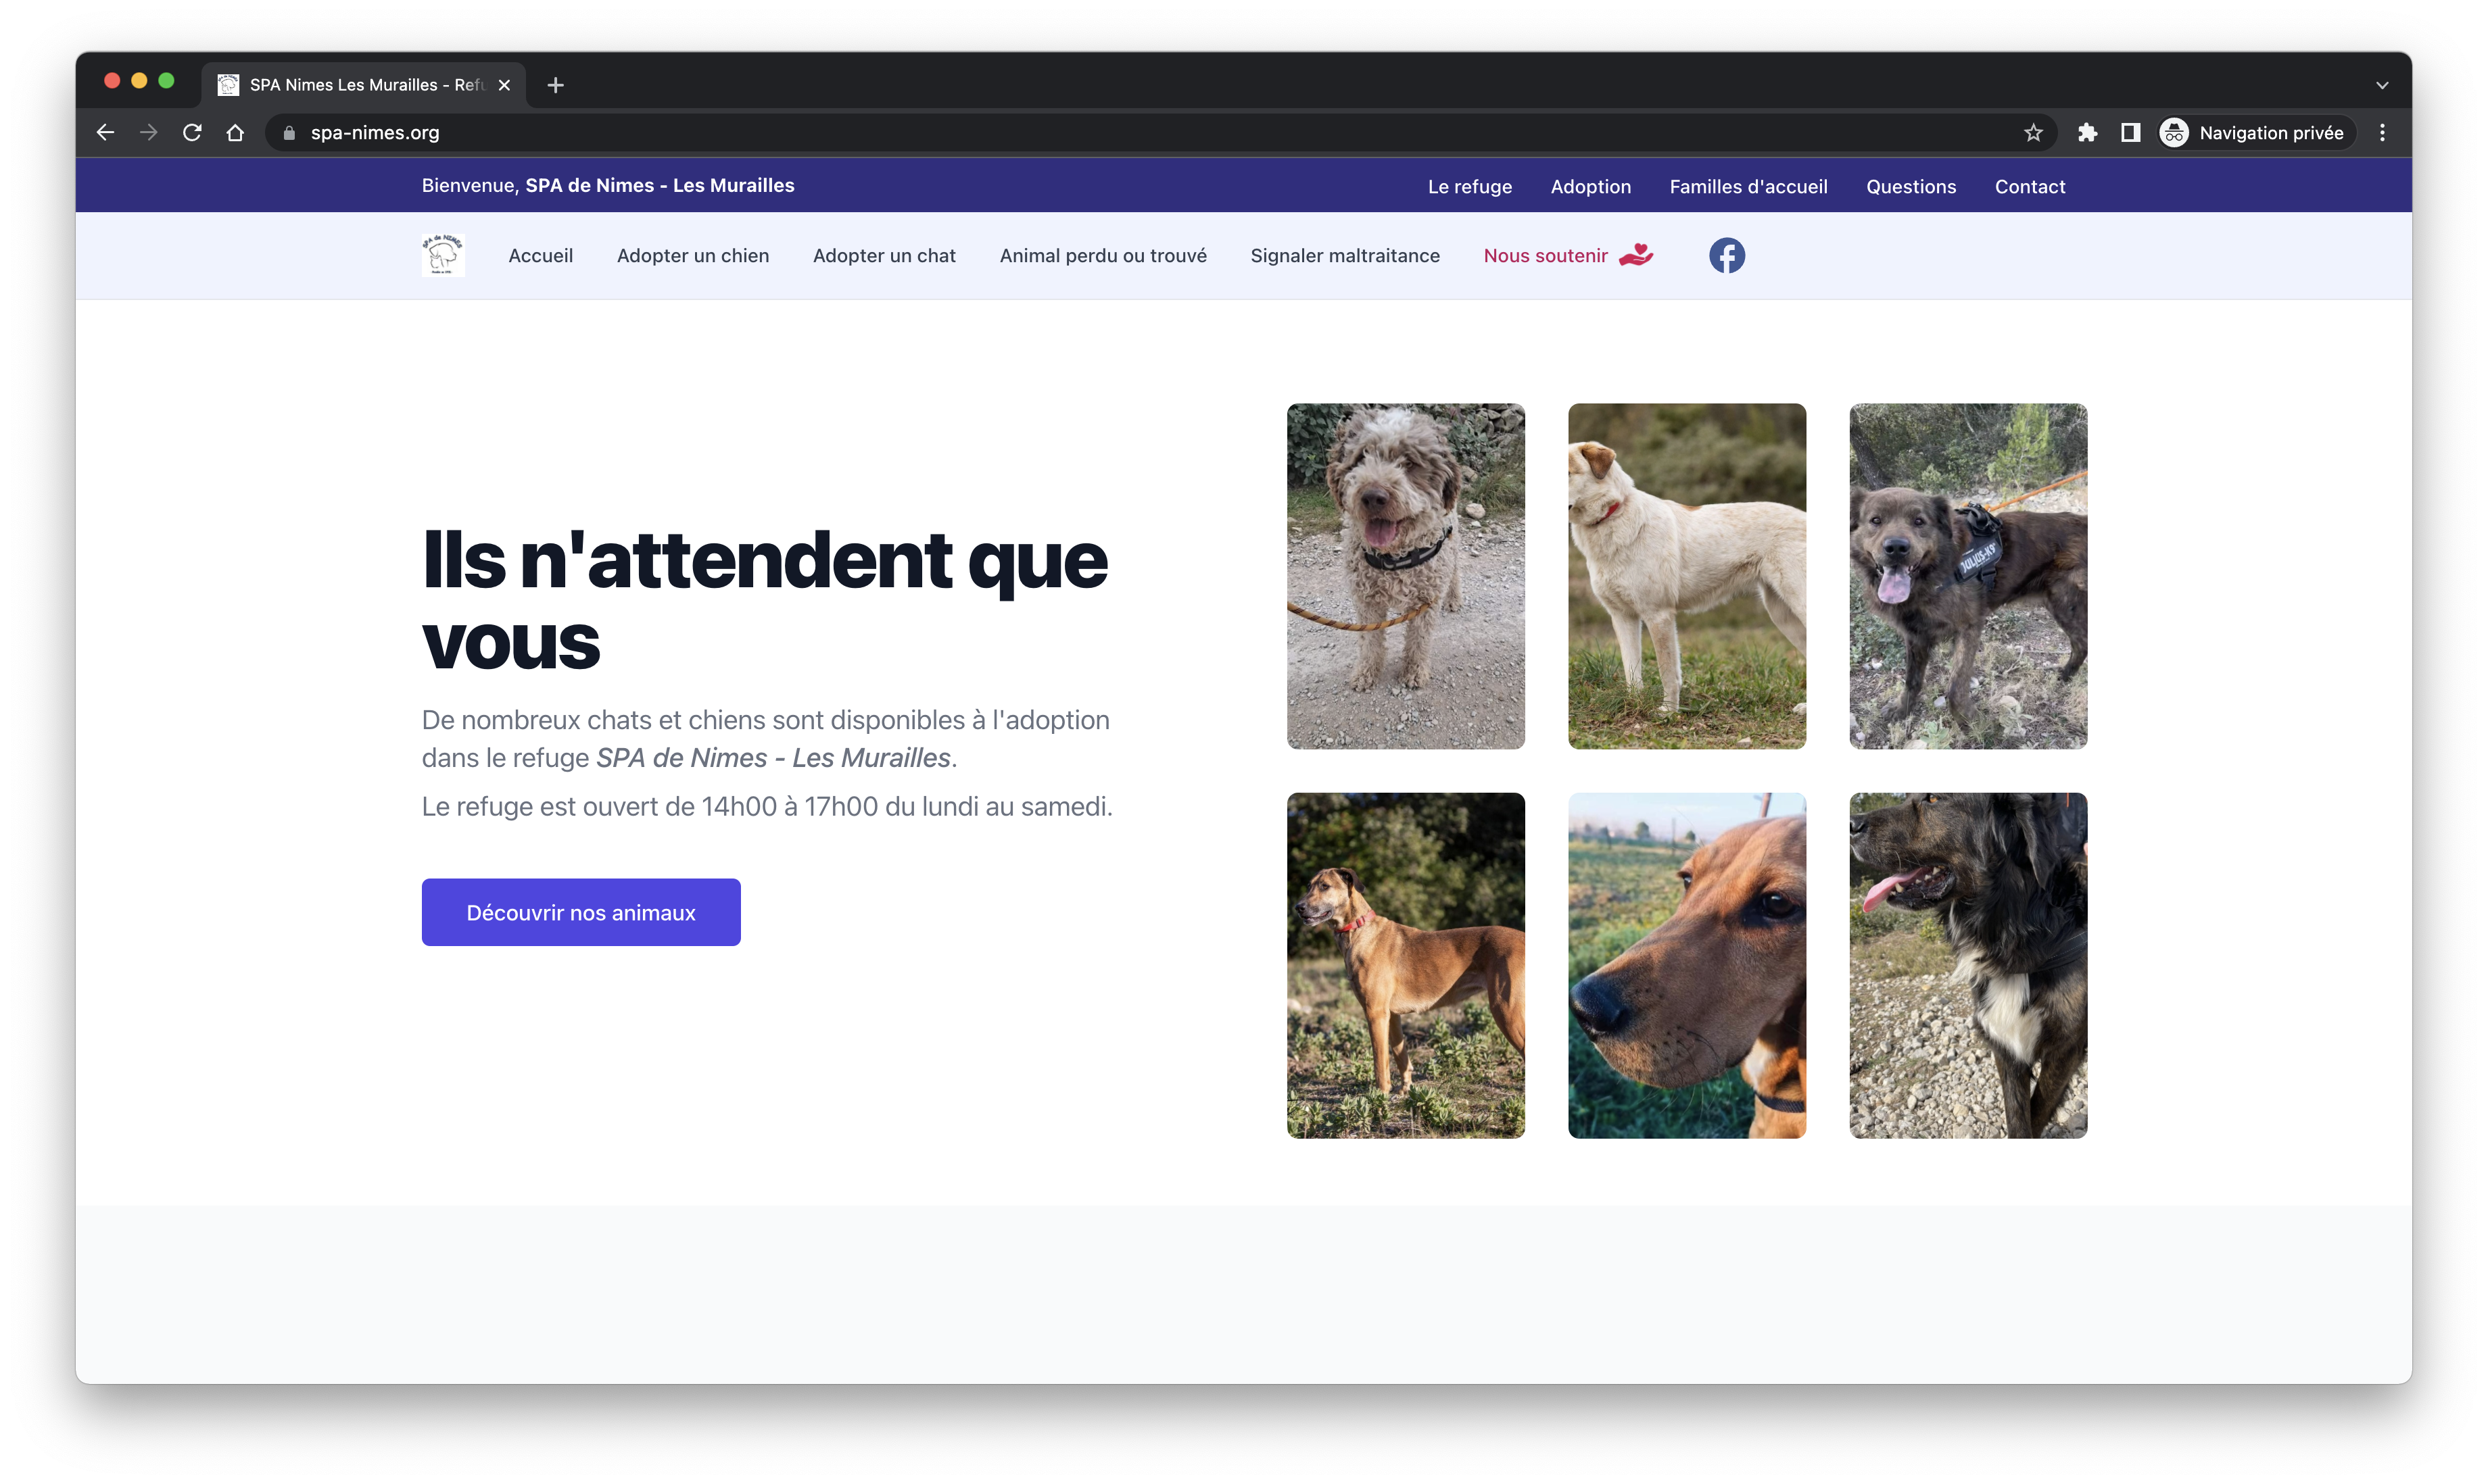The width and height of the screenshot is (2488, 1484).
Task: Open the Adoption menu item
Action: click(x=1589, y=187)
